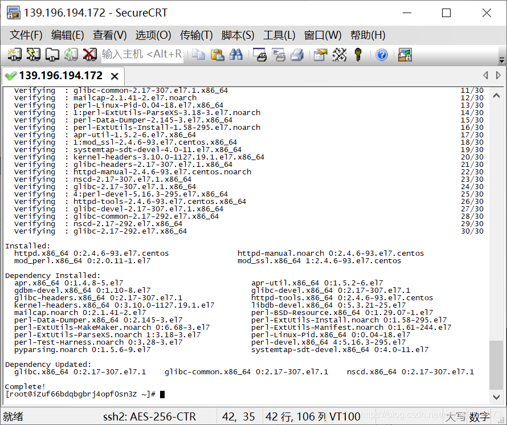Open the 帮助(H) menu

tap(368, 35)
